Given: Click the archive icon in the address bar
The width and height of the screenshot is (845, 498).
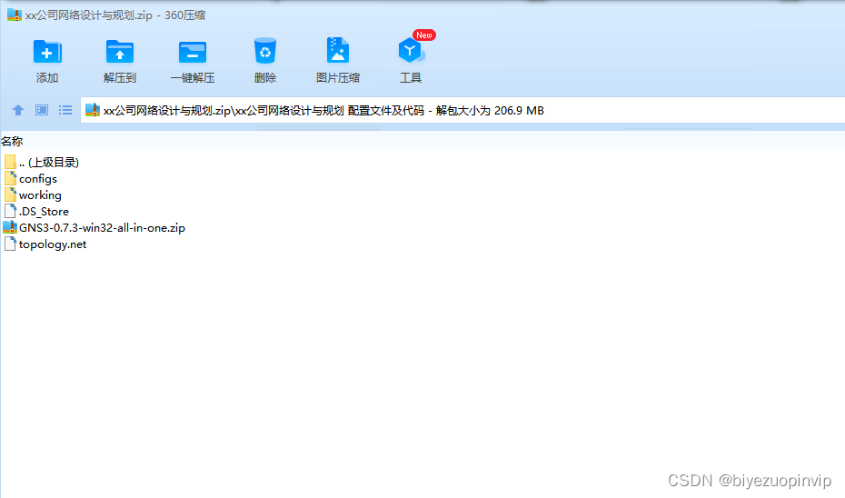Looking at the screenshot, I should [93, 110].
